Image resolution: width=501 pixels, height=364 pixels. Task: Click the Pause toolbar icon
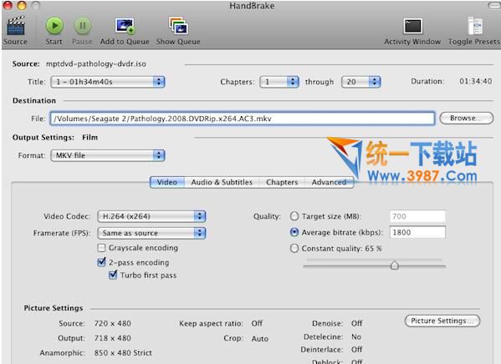coord(83,26)
